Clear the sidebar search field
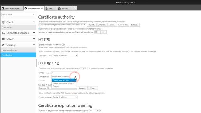 (x=34, y=15)
